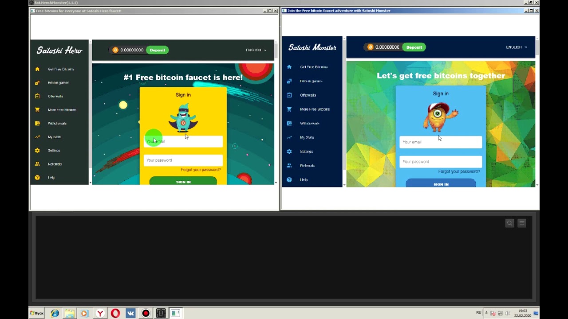Click Your password field in Satoshi Hero
The width and height of the screenshot is (568, 319).
click(x=183, y=160)
